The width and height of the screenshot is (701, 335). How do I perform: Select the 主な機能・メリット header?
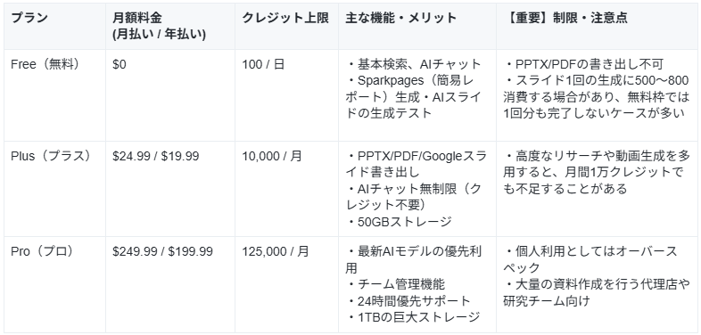401,18
